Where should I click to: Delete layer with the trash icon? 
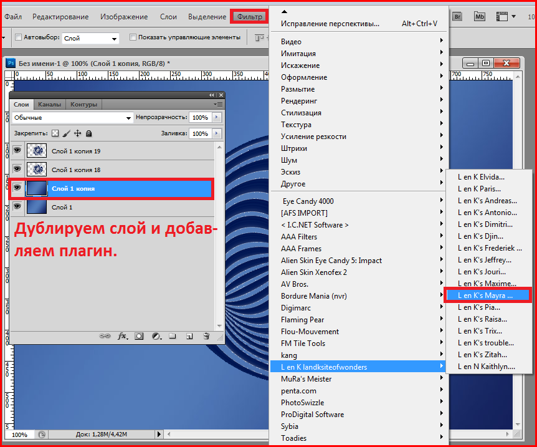click(206, 336)
